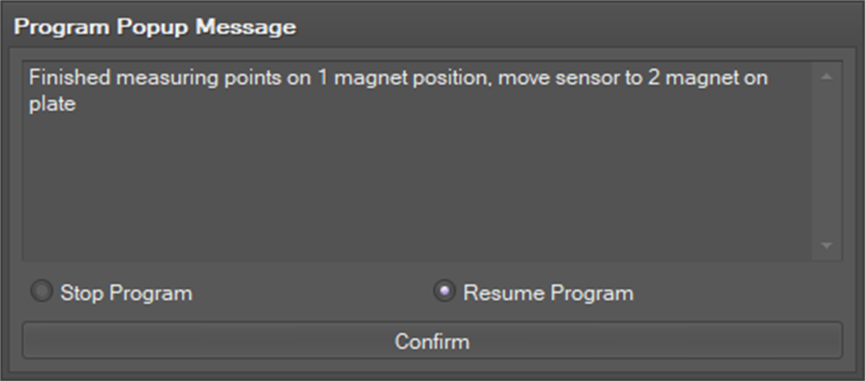Click the word "plate" in the message
865x381 pixels.
pyautogui.click(x=52, y=104)
